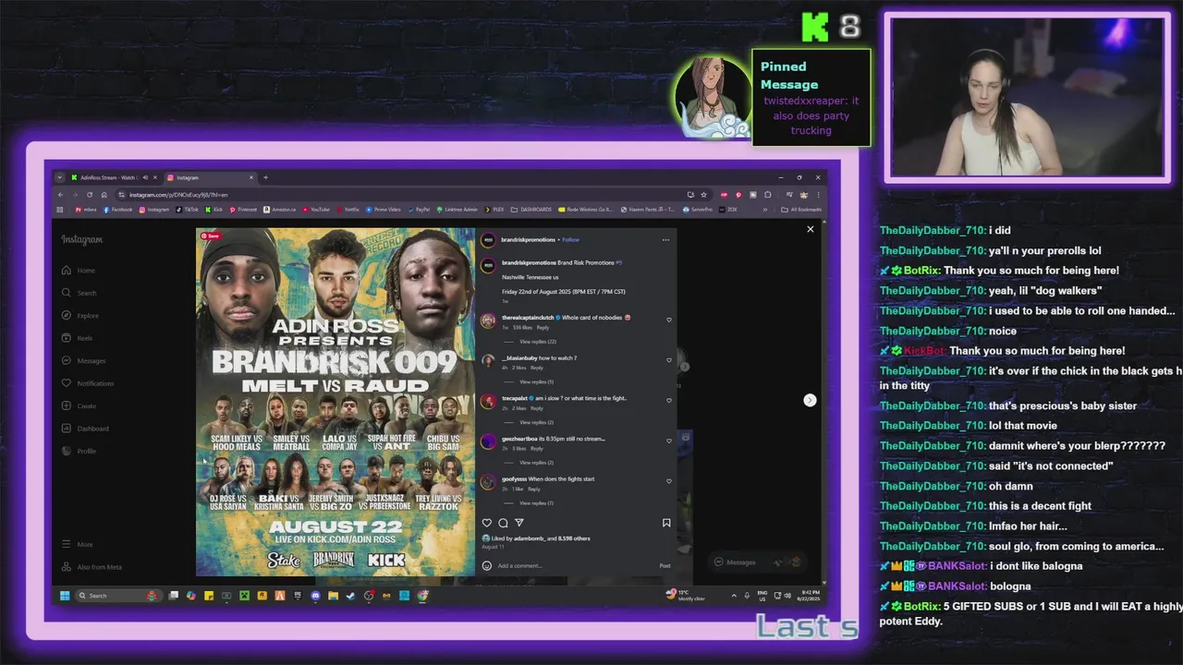Click the comment bubble icon under post
The height and width of the screenshot is (665, 1183).
(503, 523)
